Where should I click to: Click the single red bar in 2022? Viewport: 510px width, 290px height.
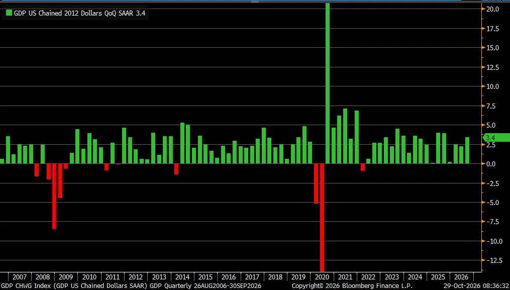[363, 167]
